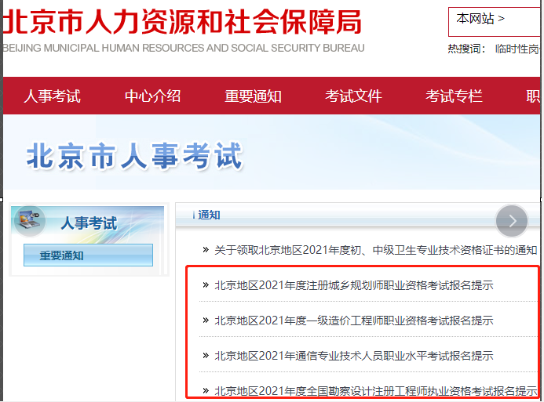The height and width of the screenshot is (402, 544).
Task: Click the bullet arrow before the 一级造价工程师 notice
Action: point(206,321)
